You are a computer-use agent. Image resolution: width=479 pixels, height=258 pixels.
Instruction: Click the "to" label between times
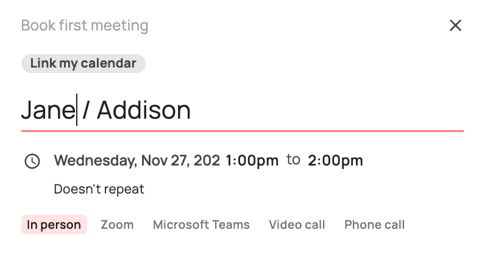[293, 160]
